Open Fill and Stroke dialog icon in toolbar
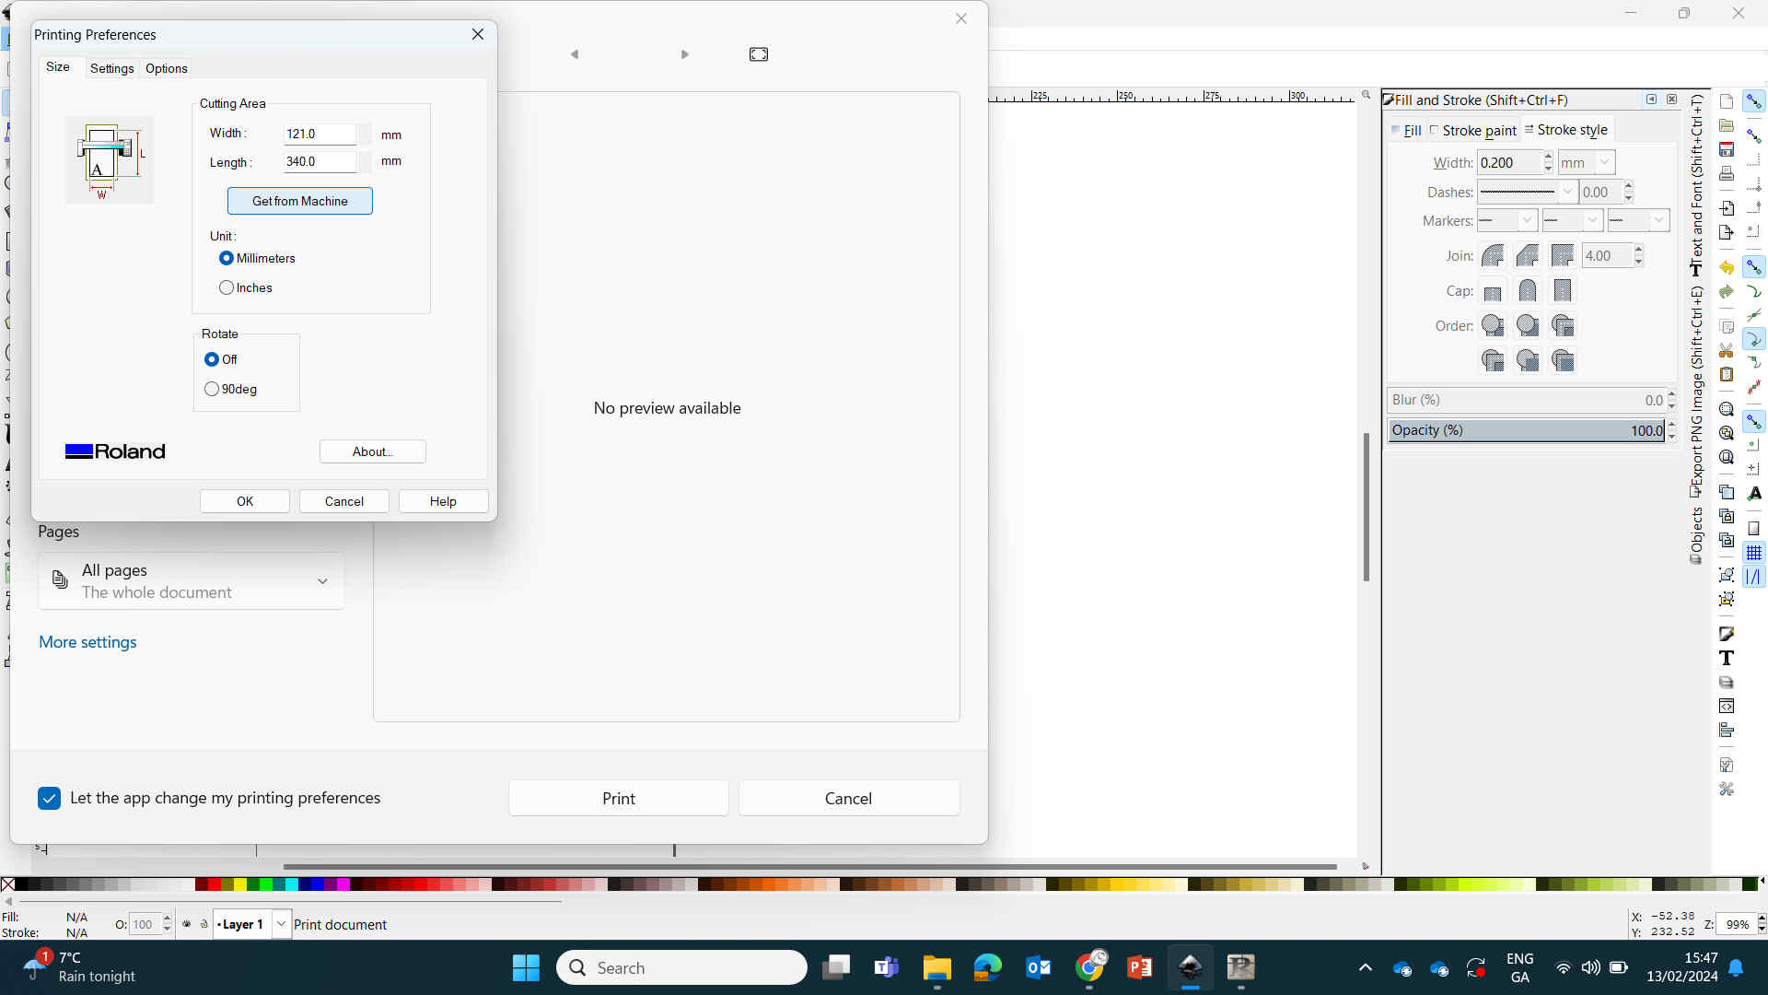The image size is (1768, 995). click(x=1727, y=634)
